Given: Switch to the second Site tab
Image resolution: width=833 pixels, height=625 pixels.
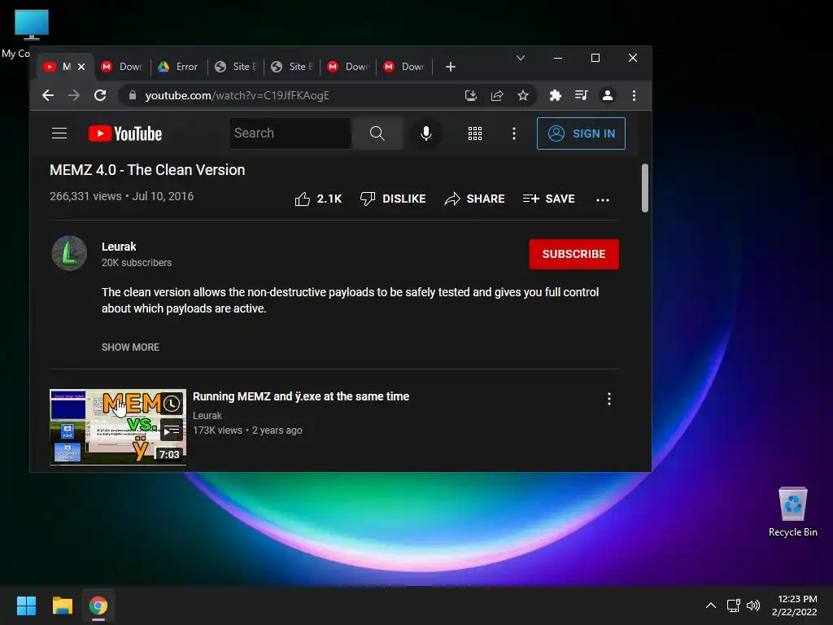Looking at the screenshot, I should pyautogui.click(x=292, y=67).
